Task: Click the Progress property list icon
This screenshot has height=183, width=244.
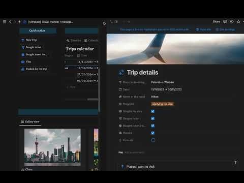Action: (120, 104)
